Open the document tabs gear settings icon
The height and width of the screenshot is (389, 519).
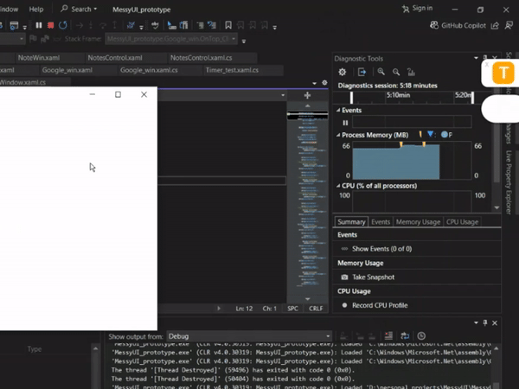click(x=324, y=83)
